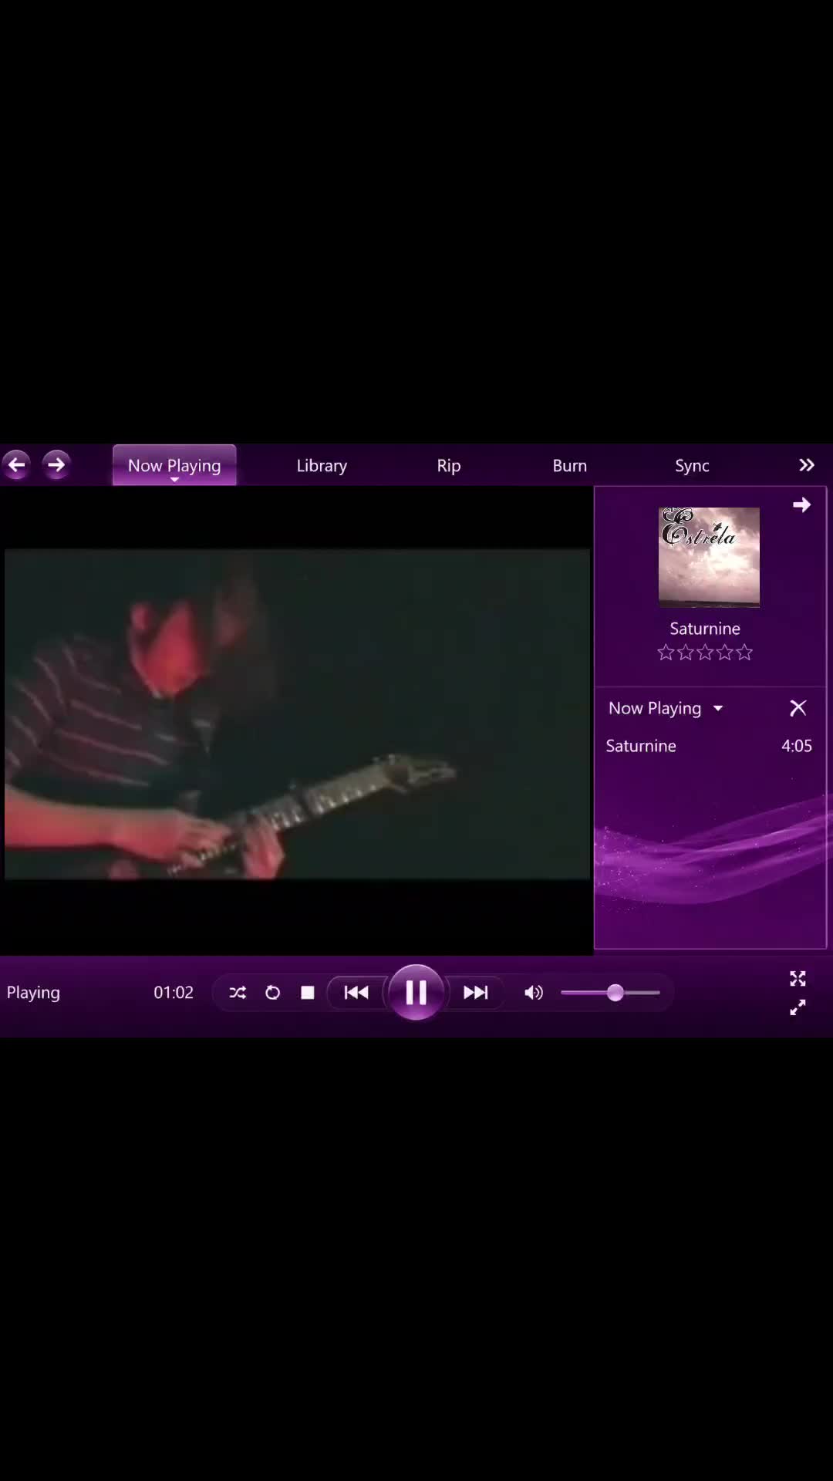Viewport: 833px width, 1481px height.
Task: Open the Now Playing tab
Action: click(174, 465)
